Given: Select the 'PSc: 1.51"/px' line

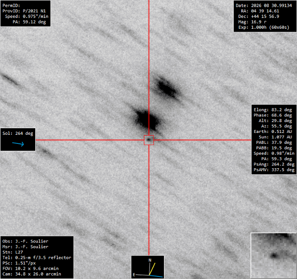Looking at the screenshot, I should [19, 263].
